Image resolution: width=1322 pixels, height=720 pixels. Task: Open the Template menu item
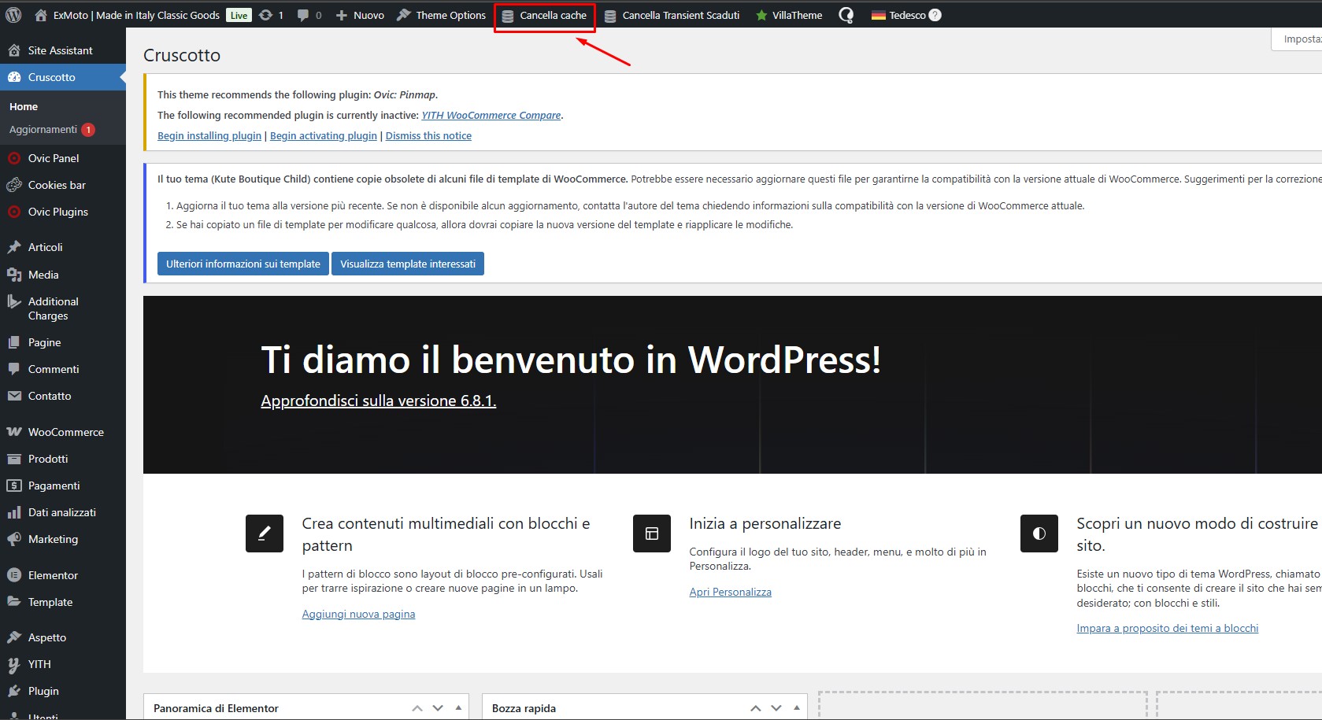(x=63, y=602)
